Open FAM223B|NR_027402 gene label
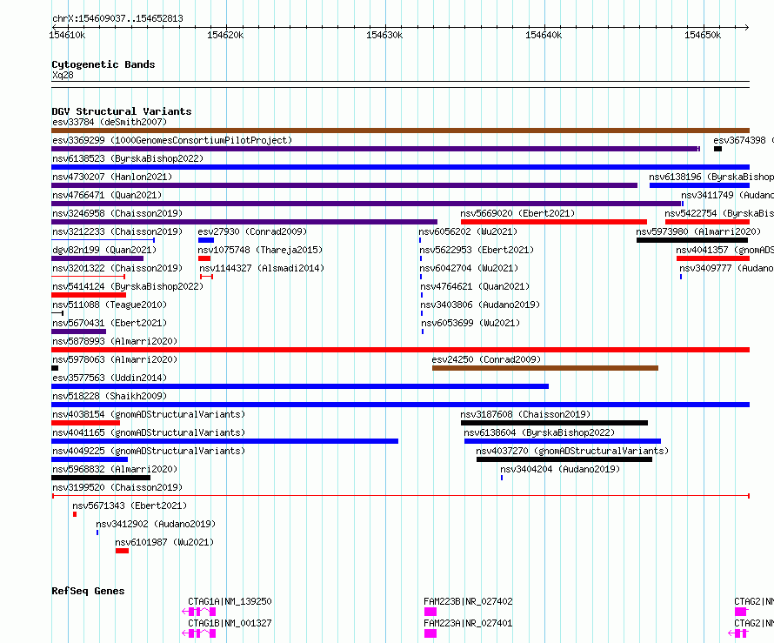774x643 pixels. point(468,601)
